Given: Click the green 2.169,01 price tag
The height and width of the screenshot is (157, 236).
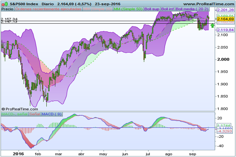Looking at the screenshot, I should [x=225, y=16].
